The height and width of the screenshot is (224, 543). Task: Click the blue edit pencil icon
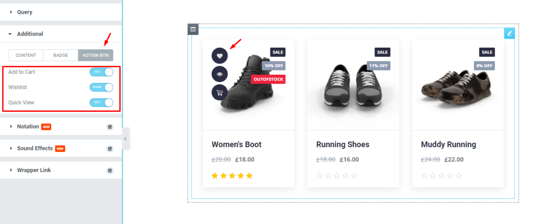pyautogui.click(x=510, y=33)
